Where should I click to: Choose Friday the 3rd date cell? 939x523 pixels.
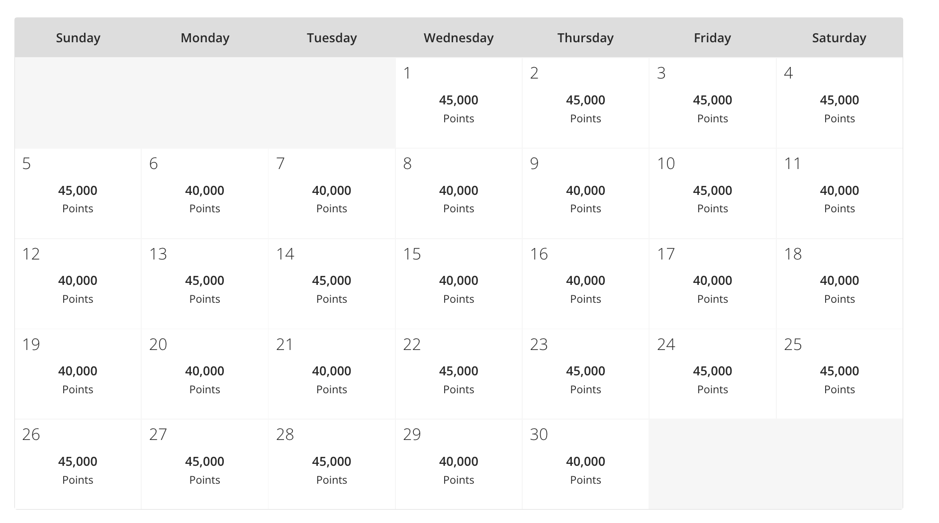(x=712, y=103)
